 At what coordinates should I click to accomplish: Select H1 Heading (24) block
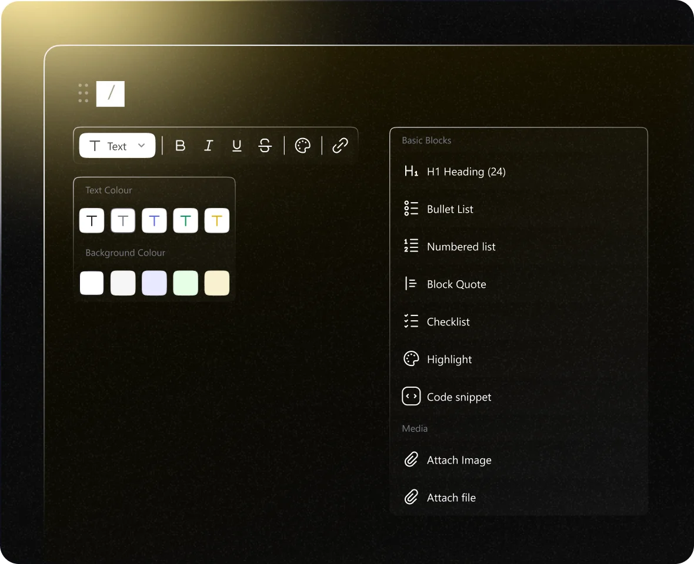[x=466, y=172]
